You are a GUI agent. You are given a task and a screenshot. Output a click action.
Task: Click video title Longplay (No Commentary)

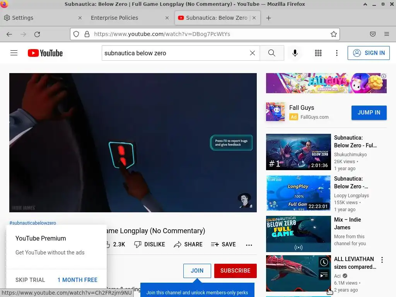pos(155,231)
